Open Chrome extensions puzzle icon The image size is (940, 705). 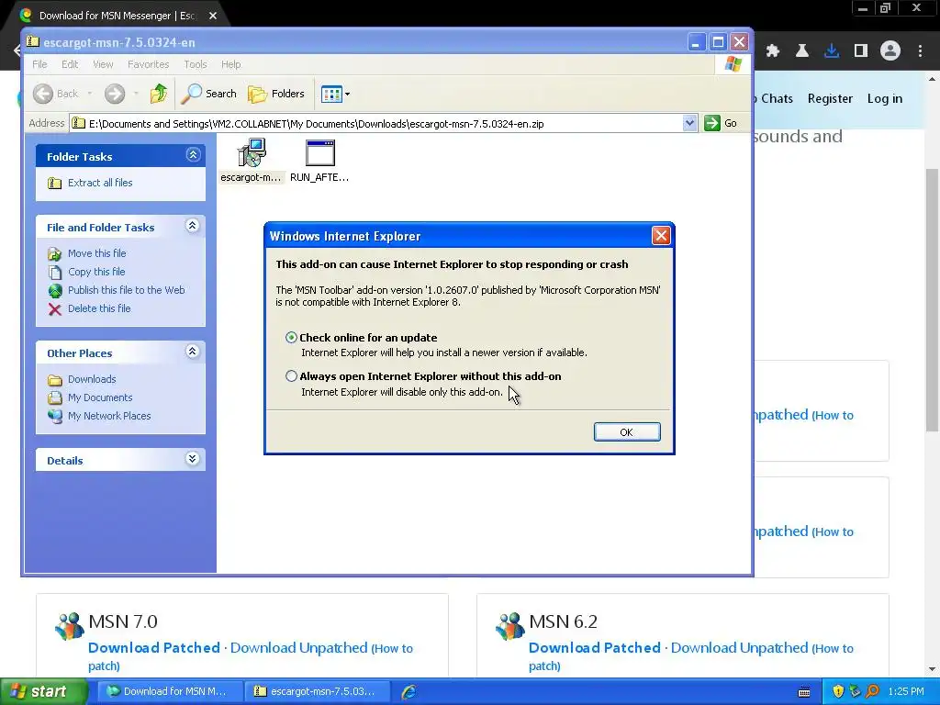[773, 51]
